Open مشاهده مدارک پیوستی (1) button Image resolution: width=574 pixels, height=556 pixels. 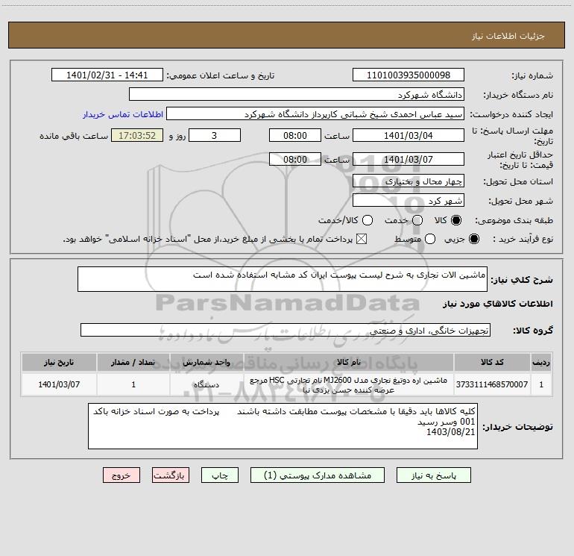coord(318,475)
